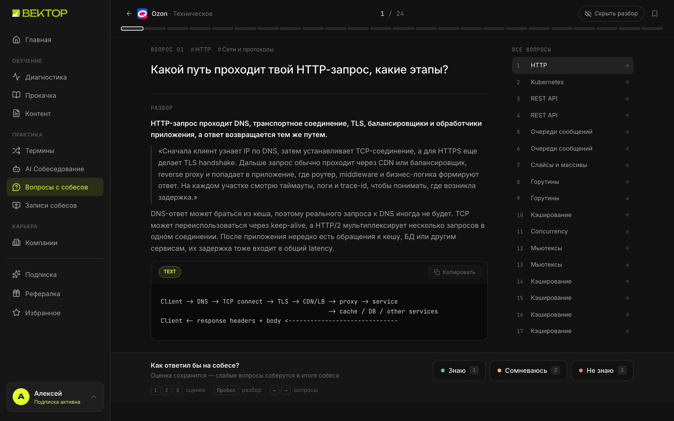Open Рефералка page
Screen dimensions: 674x421
(55, 294)
